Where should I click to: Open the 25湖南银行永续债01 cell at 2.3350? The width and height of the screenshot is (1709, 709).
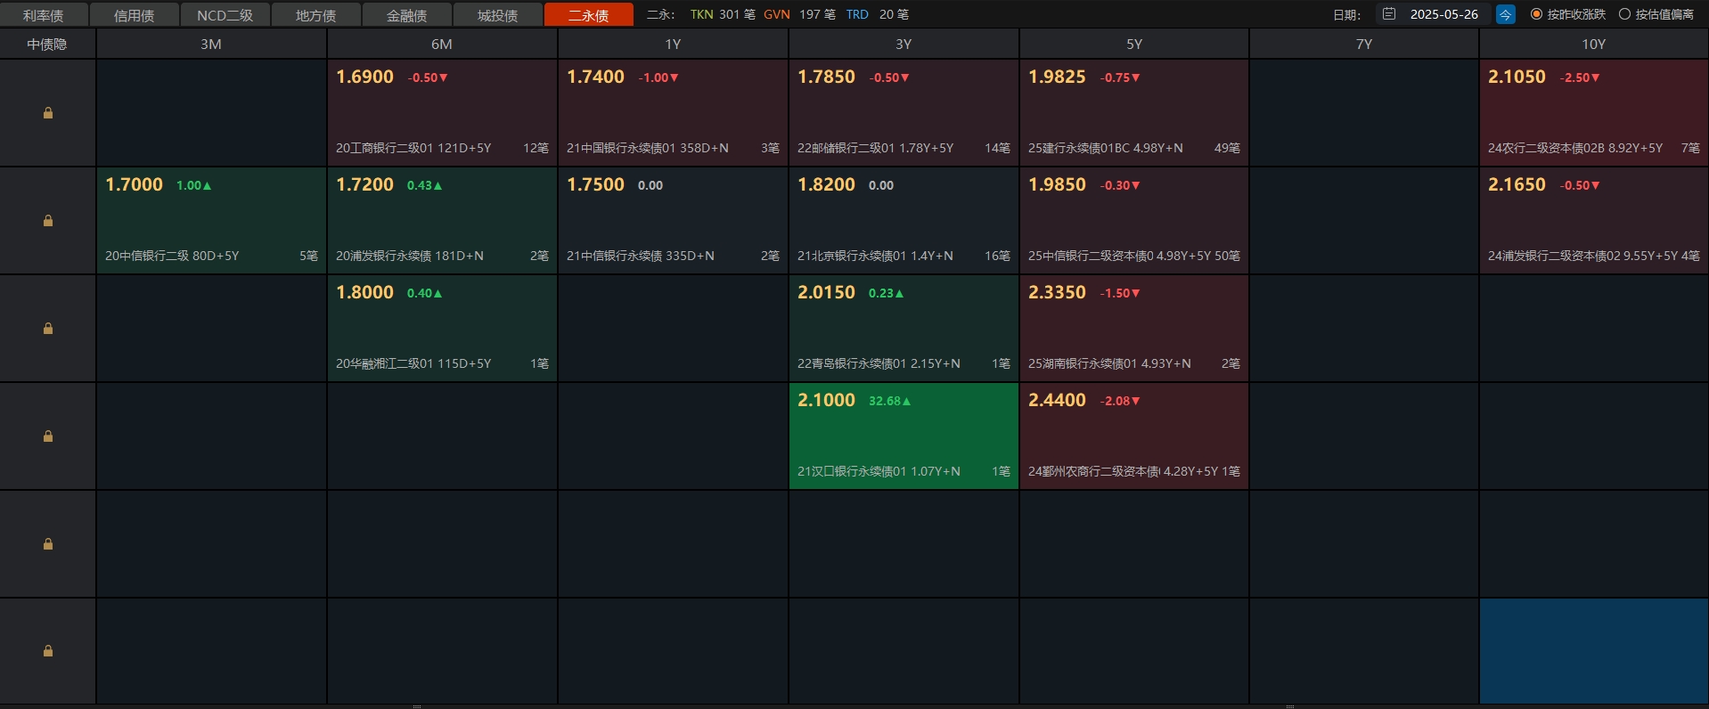pyautogui.click(x=1134, y=328)
